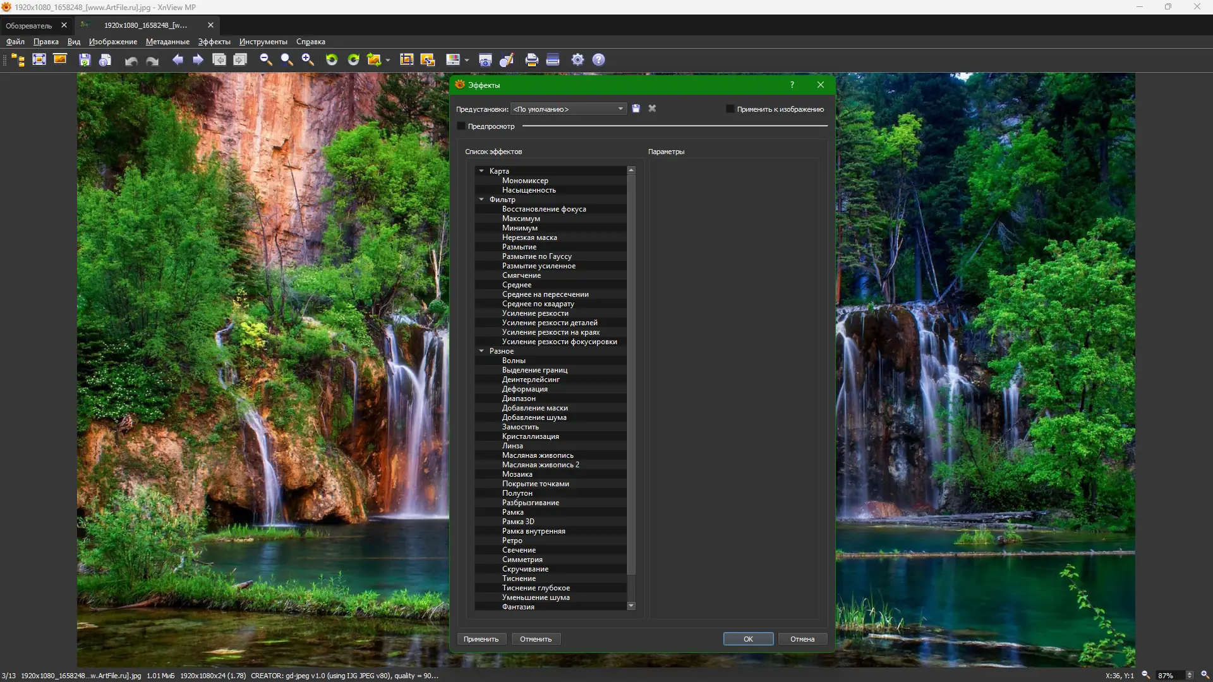The width and height of the screenshot is (1213, 682).
Task: Go to next image with right arrow
Action: pyautogui.click(x=198, y=59)
